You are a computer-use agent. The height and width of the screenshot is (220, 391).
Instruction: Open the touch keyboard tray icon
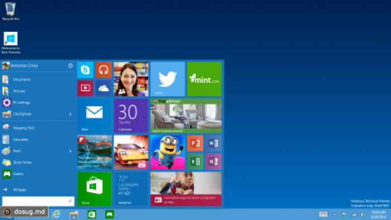point(323,214)
